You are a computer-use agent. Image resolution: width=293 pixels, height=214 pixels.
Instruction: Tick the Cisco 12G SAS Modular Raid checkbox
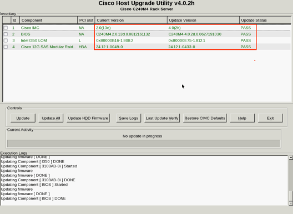[6, 47]
